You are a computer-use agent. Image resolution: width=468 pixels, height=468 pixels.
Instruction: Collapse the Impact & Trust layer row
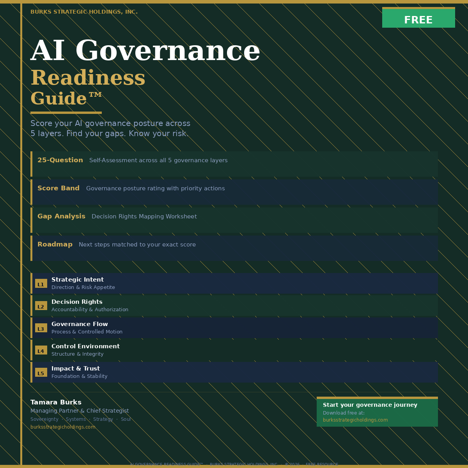[234, 372]
